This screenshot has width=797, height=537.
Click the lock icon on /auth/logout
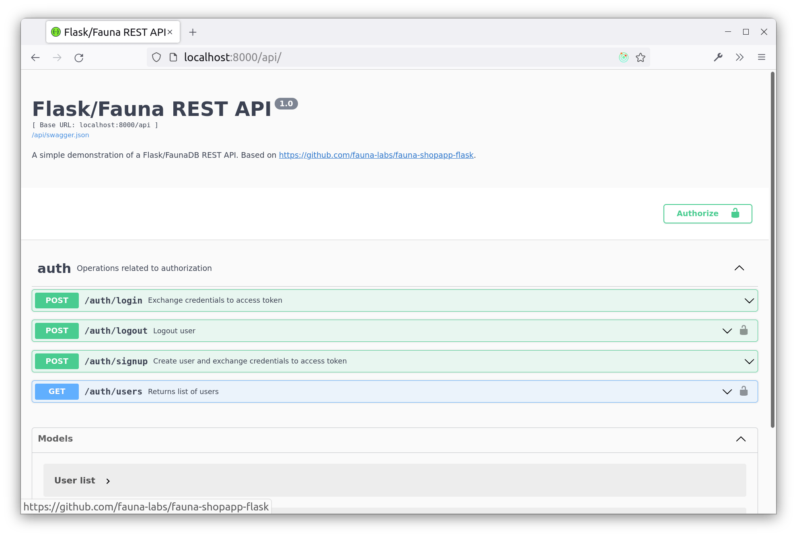pyautogui.click(x=744, y=330)
